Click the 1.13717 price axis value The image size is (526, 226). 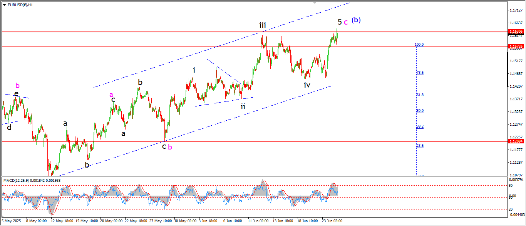[x=516, y=99]
